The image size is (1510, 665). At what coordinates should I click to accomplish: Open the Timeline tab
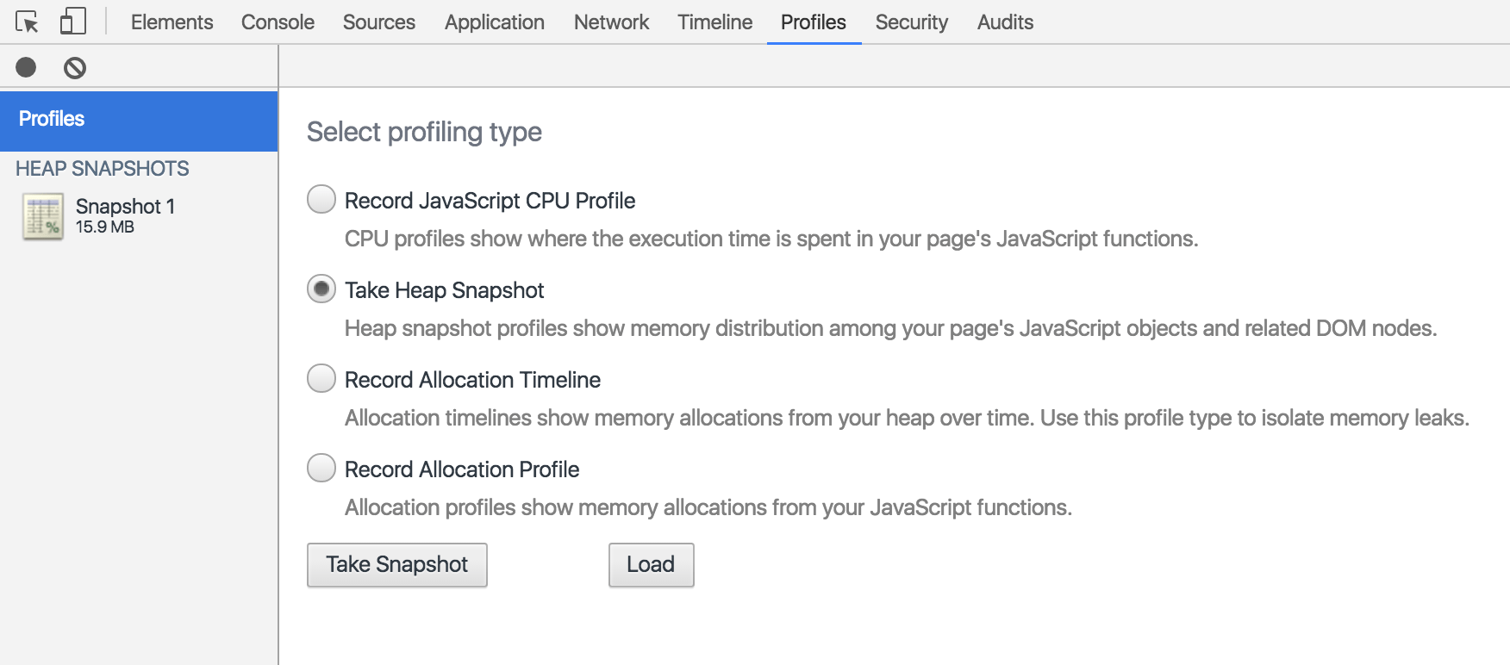[714, 22]
